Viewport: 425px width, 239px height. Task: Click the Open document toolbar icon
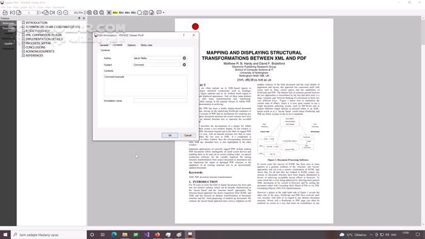point(5,13)
